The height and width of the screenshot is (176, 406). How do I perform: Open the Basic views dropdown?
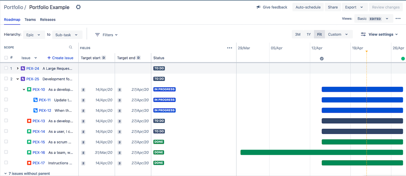(x=373, y=19)
